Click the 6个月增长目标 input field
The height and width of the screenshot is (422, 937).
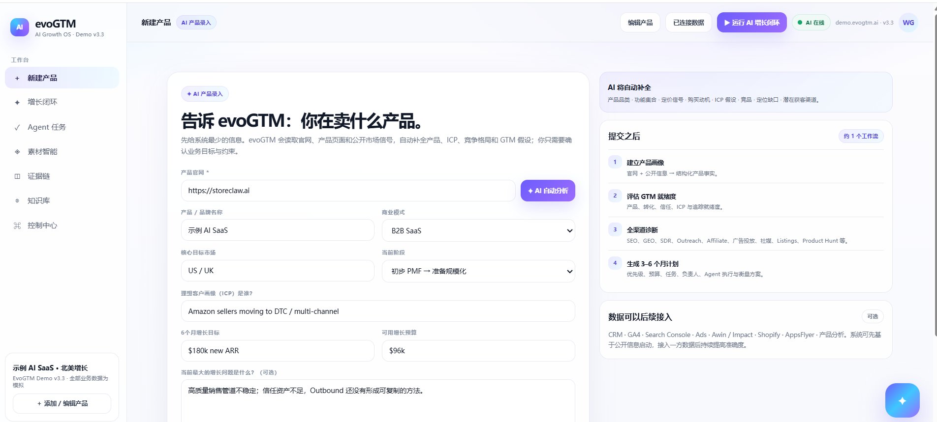pyautogui.click(x=278, y=351)
